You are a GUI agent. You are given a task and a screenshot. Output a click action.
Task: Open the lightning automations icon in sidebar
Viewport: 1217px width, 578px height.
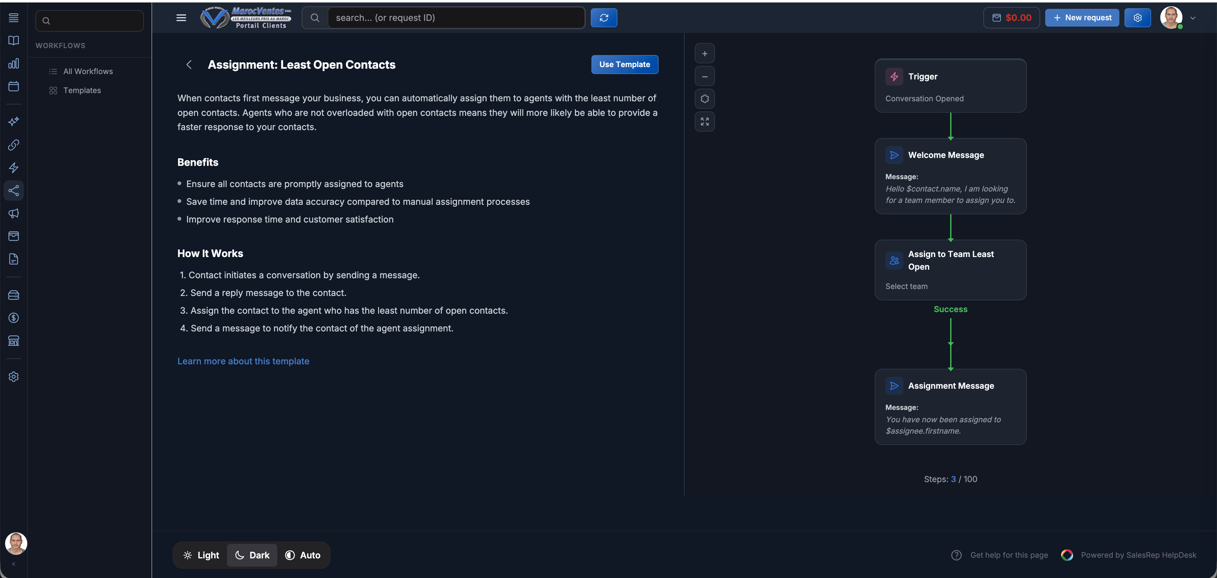tap(14, 167)
